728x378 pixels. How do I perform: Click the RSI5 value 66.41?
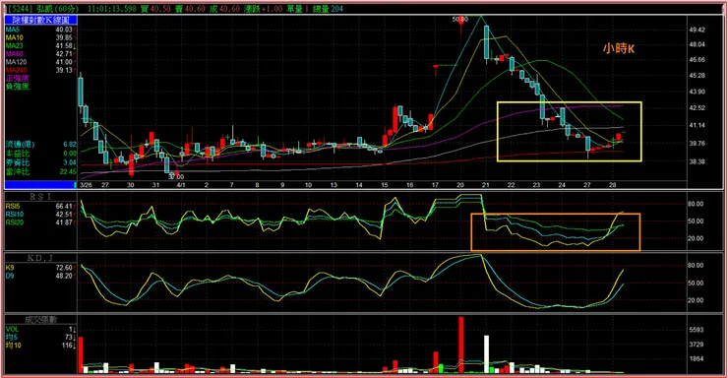[x=64, y=206]
